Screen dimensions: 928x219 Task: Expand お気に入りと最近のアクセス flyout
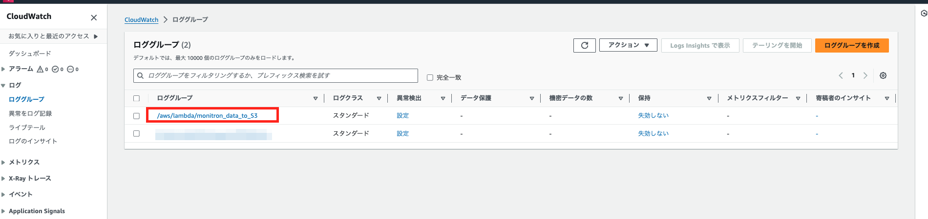pos(96,36)
